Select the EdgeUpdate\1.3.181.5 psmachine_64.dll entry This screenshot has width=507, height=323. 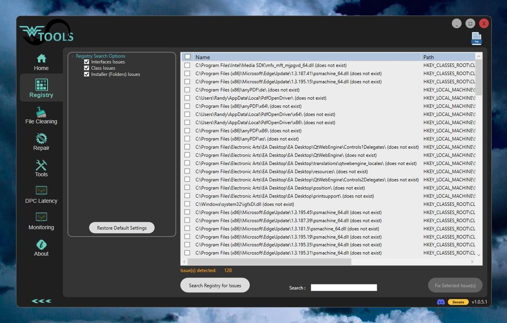287,229
